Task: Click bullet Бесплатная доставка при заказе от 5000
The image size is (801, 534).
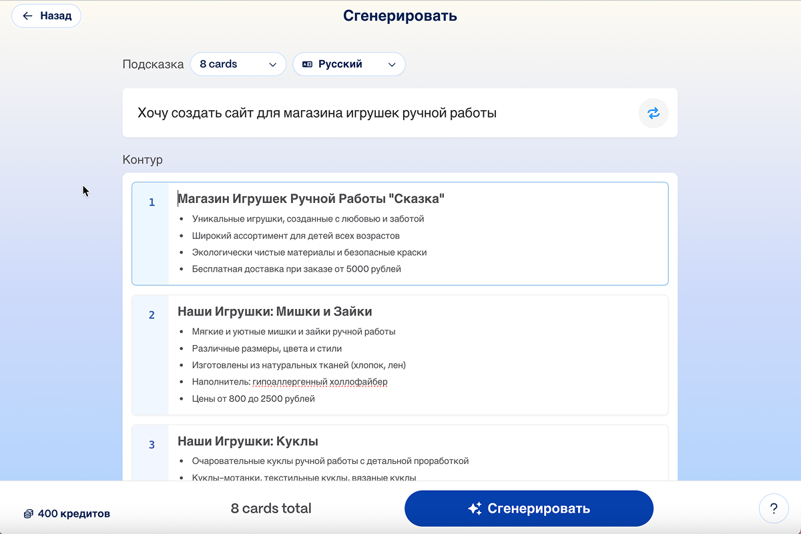Action: point(296,269)
